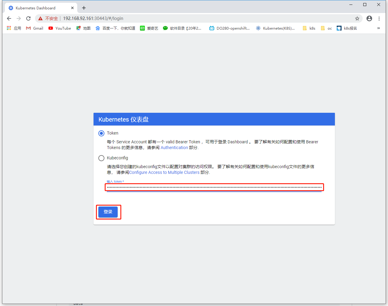Open the 软件目录 bookmark
The image size is (388, 306).
182,28
